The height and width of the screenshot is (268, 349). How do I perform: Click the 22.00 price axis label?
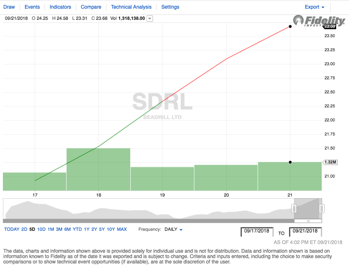[x=330, y=120]
